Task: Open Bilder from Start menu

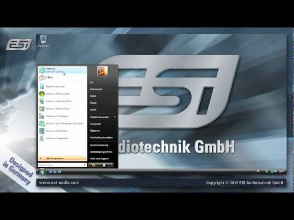Action: (93, 96)
